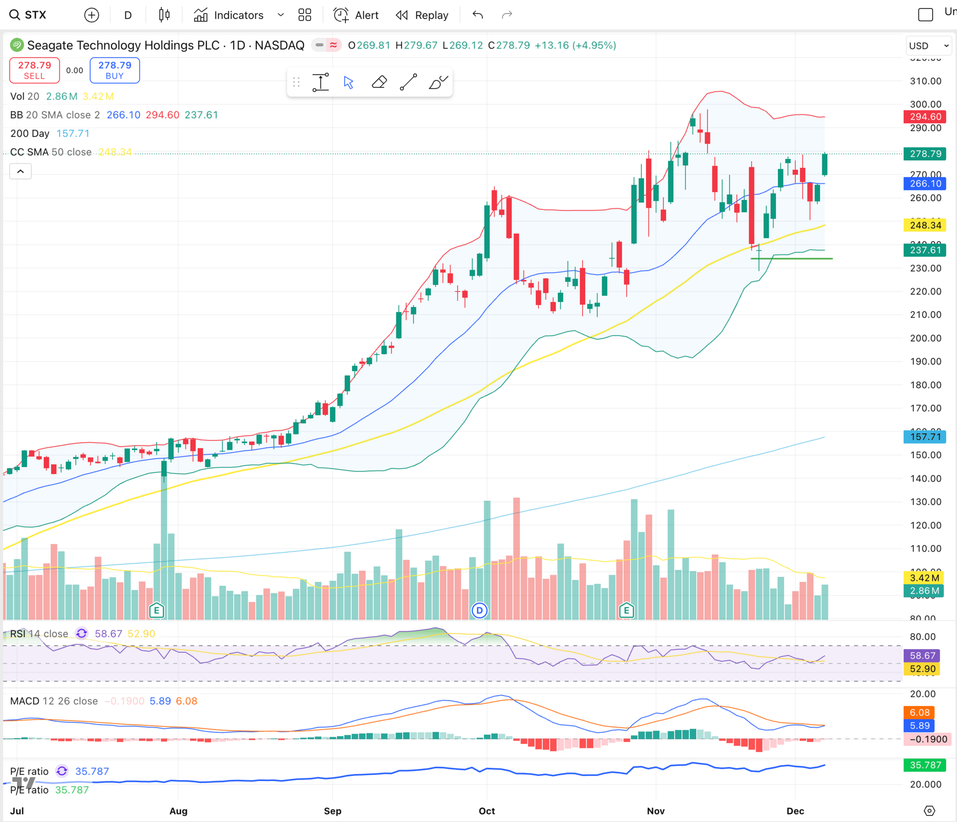Viewport: 957px width, 822px height.
Task: Add symbol with plus circle icon
Action: [x=92, y=15]
